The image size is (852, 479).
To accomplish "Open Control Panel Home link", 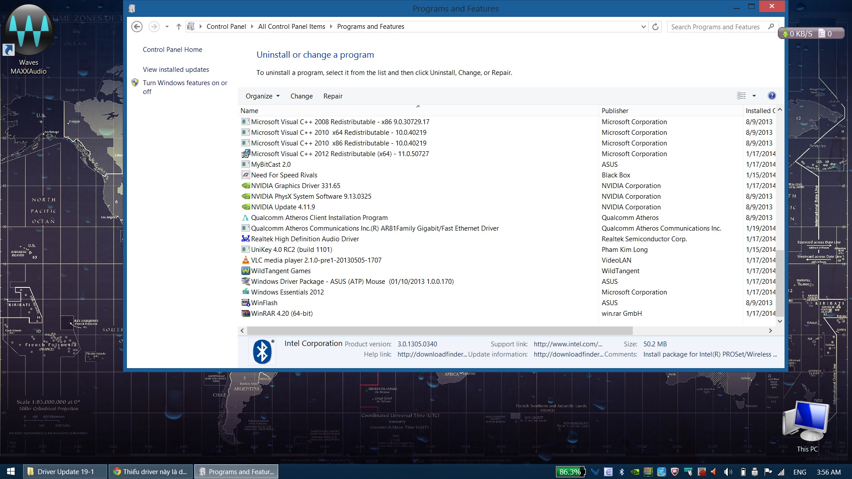I will pyautogui.click(x=172, y=50).
